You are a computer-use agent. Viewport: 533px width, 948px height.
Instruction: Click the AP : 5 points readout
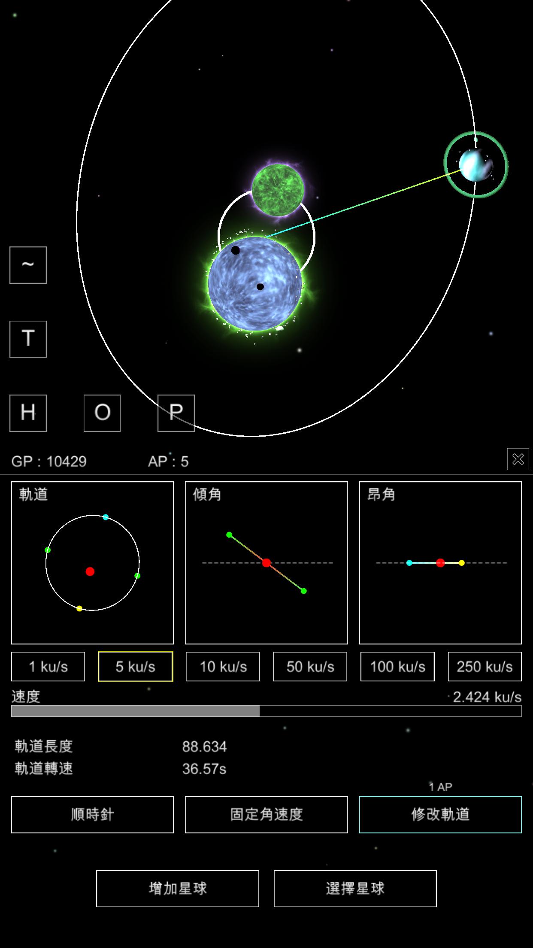(x=168, y=462)
